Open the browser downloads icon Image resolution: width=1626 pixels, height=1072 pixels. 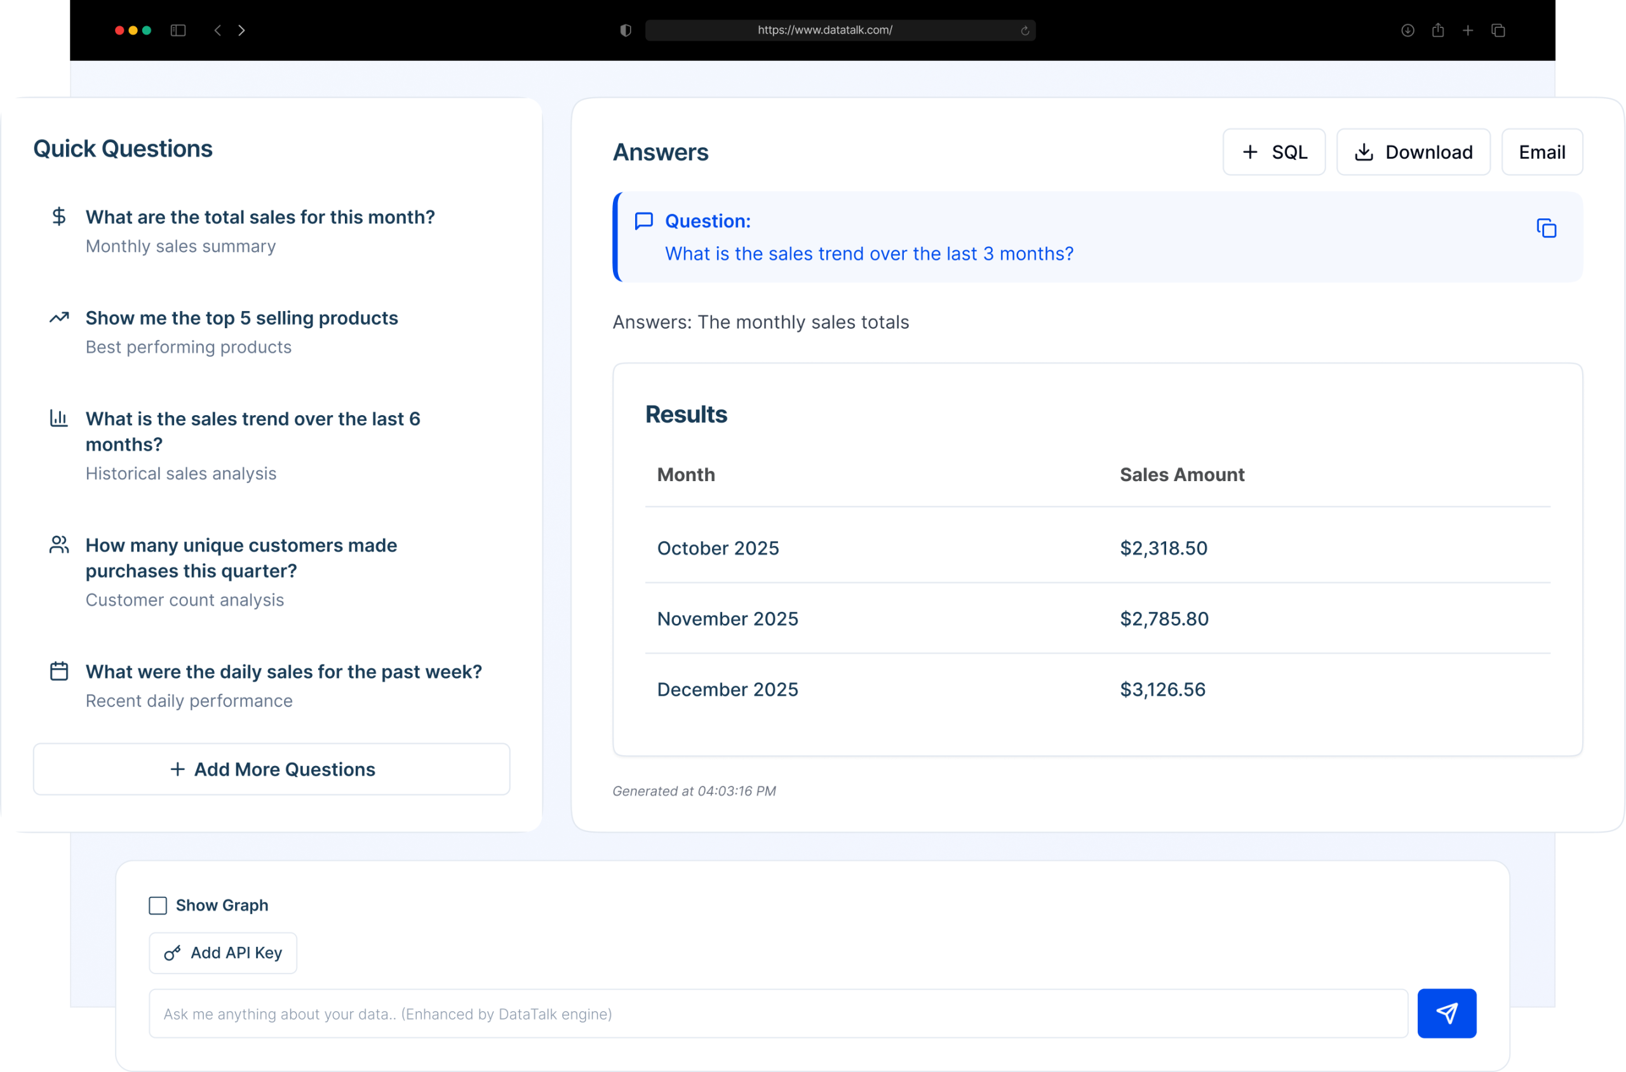coord(1406,30)
